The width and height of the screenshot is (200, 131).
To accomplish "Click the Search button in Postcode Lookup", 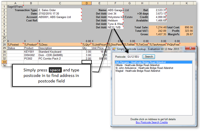I will tap(149, 57).
